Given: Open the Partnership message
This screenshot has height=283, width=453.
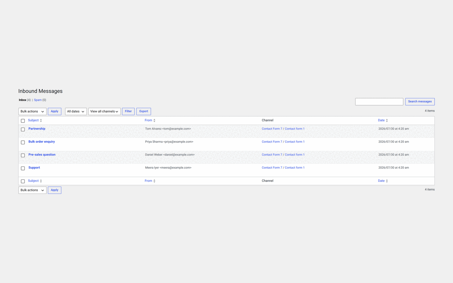Looking at the screenshot, I should [37, 129].
